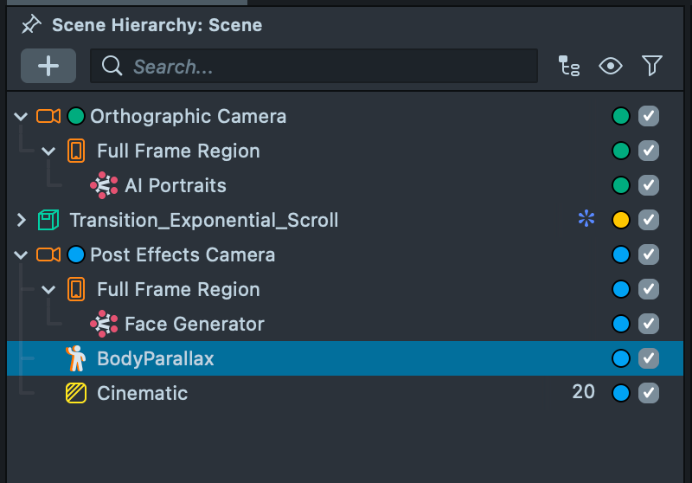Click the yellow layer dot on Transition_Exponential_Scroll
This screenshot has width=692, height=483.
point(620,220)
